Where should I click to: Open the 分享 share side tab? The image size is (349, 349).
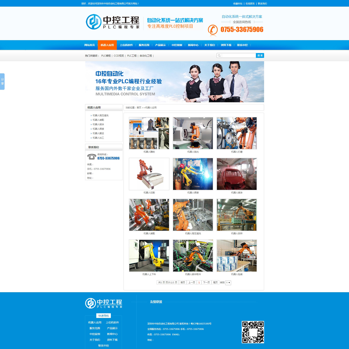coord(2,81)
